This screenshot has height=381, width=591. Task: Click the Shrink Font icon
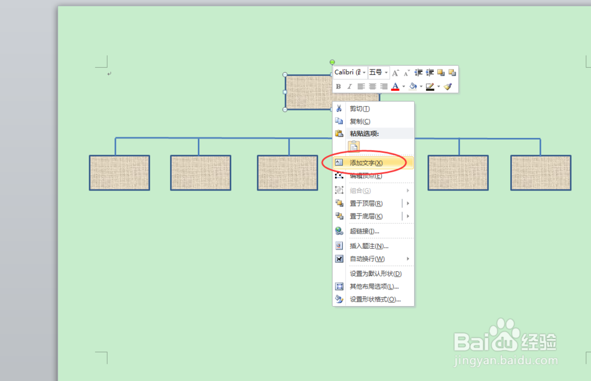pyautogui.click(x=407, y=73)
